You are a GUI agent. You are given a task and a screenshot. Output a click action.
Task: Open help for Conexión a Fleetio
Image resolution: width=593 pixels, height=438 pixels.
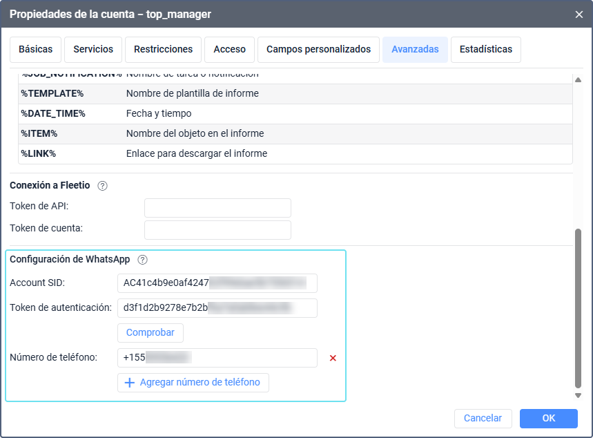pos(103,185)
